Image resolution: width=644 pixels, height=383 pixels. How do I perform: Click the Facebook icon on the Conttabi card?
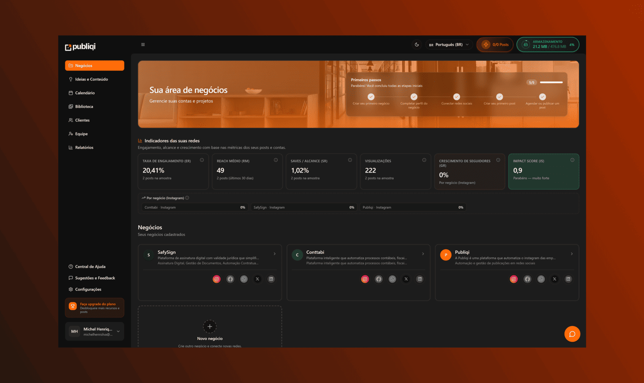tap(379, 279)
